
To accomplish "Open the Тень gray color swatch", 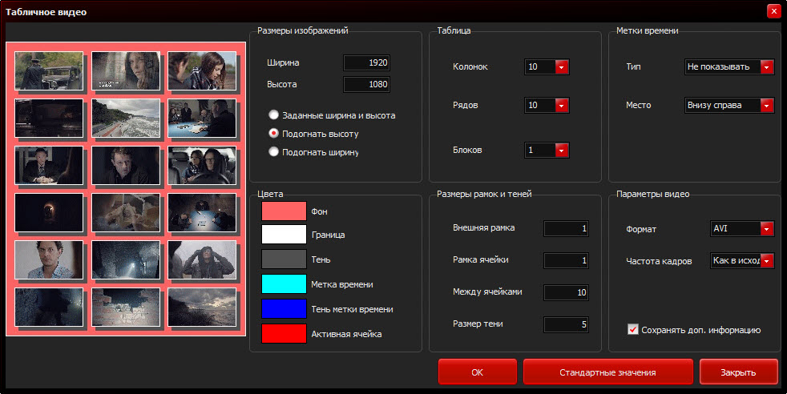I will (x=284, y=259).
